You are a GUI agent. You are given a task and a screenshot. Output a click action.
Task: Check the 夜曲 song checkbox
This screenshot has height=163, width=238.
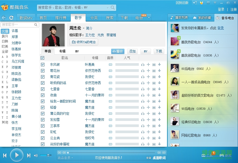43,95
